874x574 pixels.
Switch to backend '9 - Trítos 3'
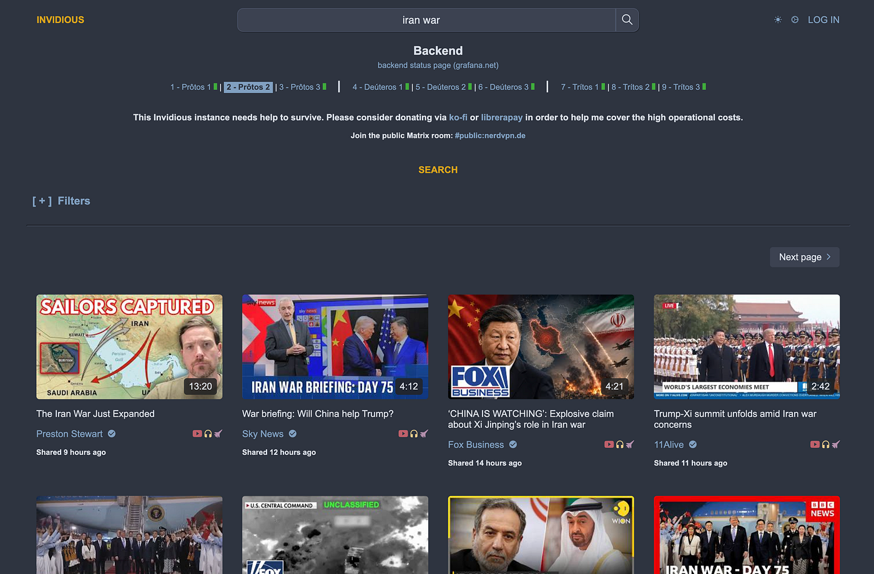click(x=681, y=87)
